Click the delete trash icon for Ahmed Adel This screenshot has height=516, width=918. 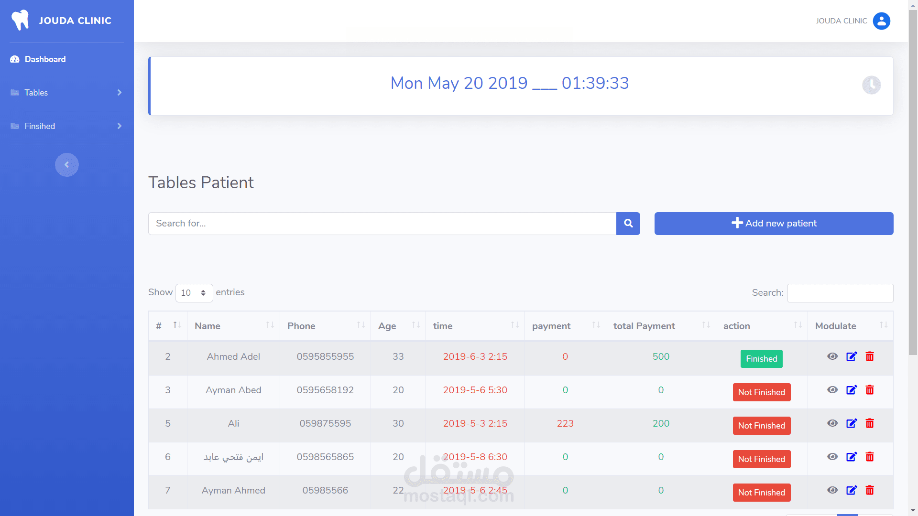point(870,356)
